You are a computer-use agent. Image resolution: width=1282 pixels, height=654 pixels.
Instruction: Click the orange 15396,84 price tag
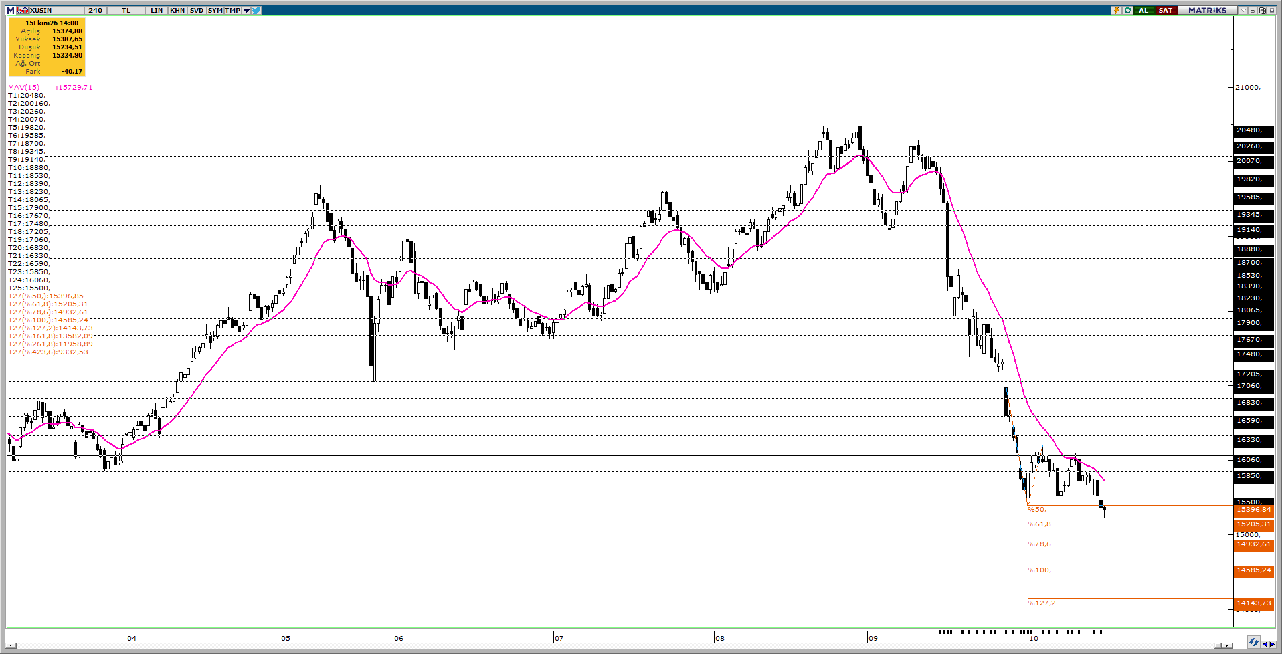click(1254, 510)
